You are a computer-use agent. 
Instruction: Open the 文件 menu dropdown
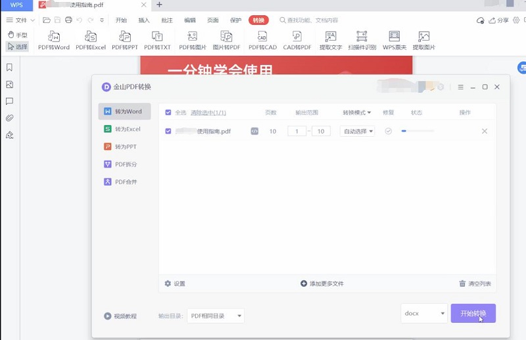20,20
